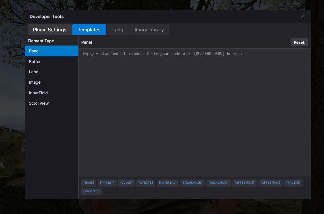Insert the {SPRITE} placeholder
The width and height of the screenshot is (324, 214).
(x=146, y=183)
